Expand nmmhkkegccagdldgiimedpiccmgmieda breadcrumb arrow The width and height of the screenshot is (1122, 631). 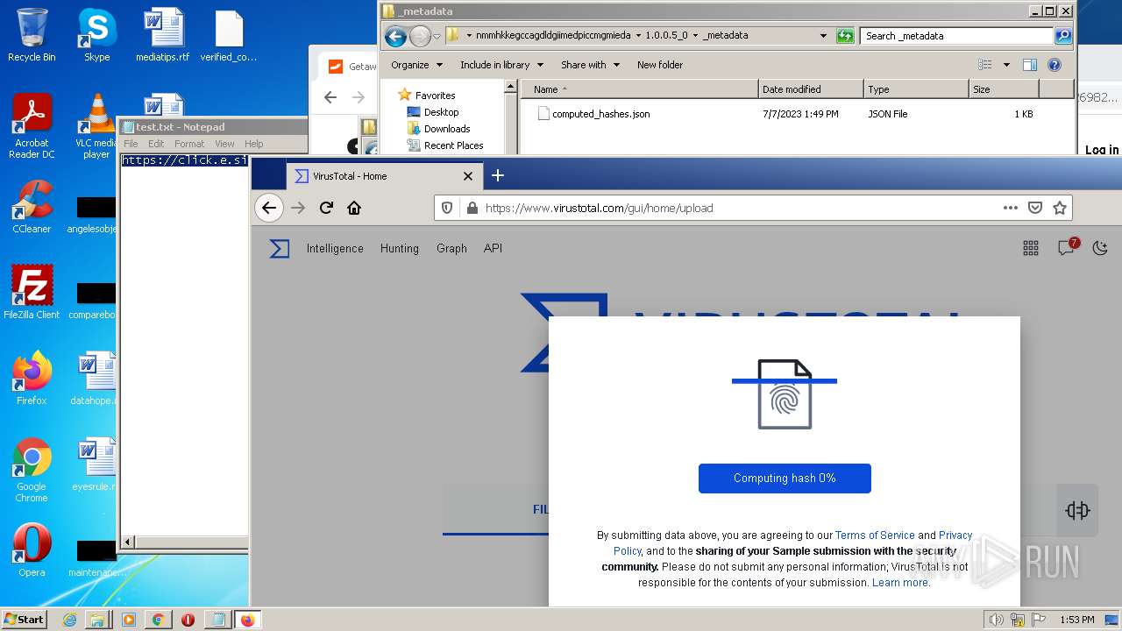pyautogui.click(x=638, y=36)
